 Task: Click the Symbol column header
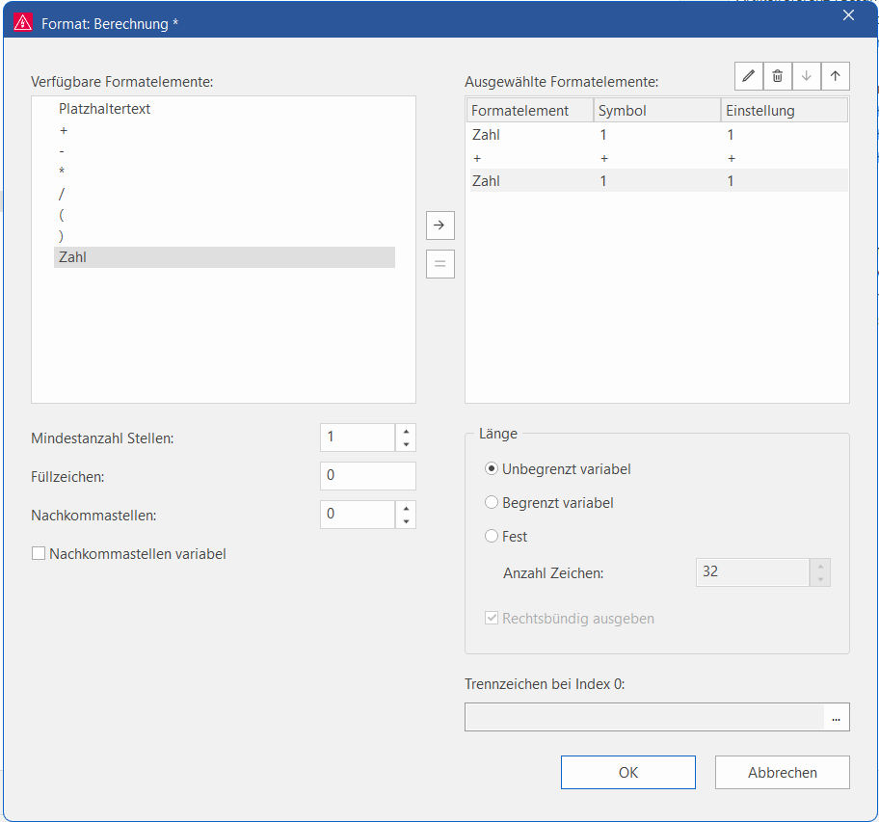(x=657, y=111)
